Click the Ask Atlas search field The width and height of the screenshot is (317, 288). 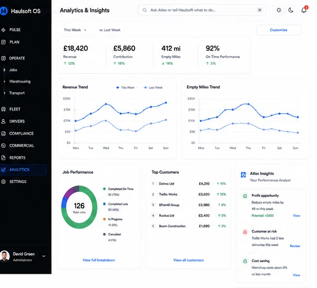tap(202, 10)
